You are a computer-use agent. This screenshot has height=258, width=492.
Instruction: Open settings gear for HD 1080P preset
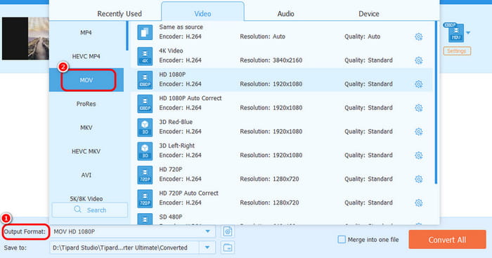tap(419, 84)
